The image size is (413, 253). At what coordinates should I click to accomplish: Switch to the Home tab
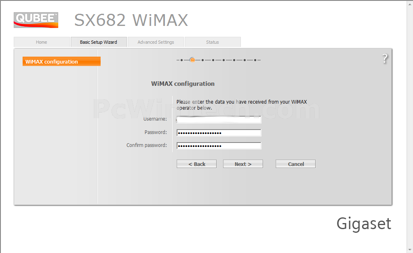tap(42, 42)
